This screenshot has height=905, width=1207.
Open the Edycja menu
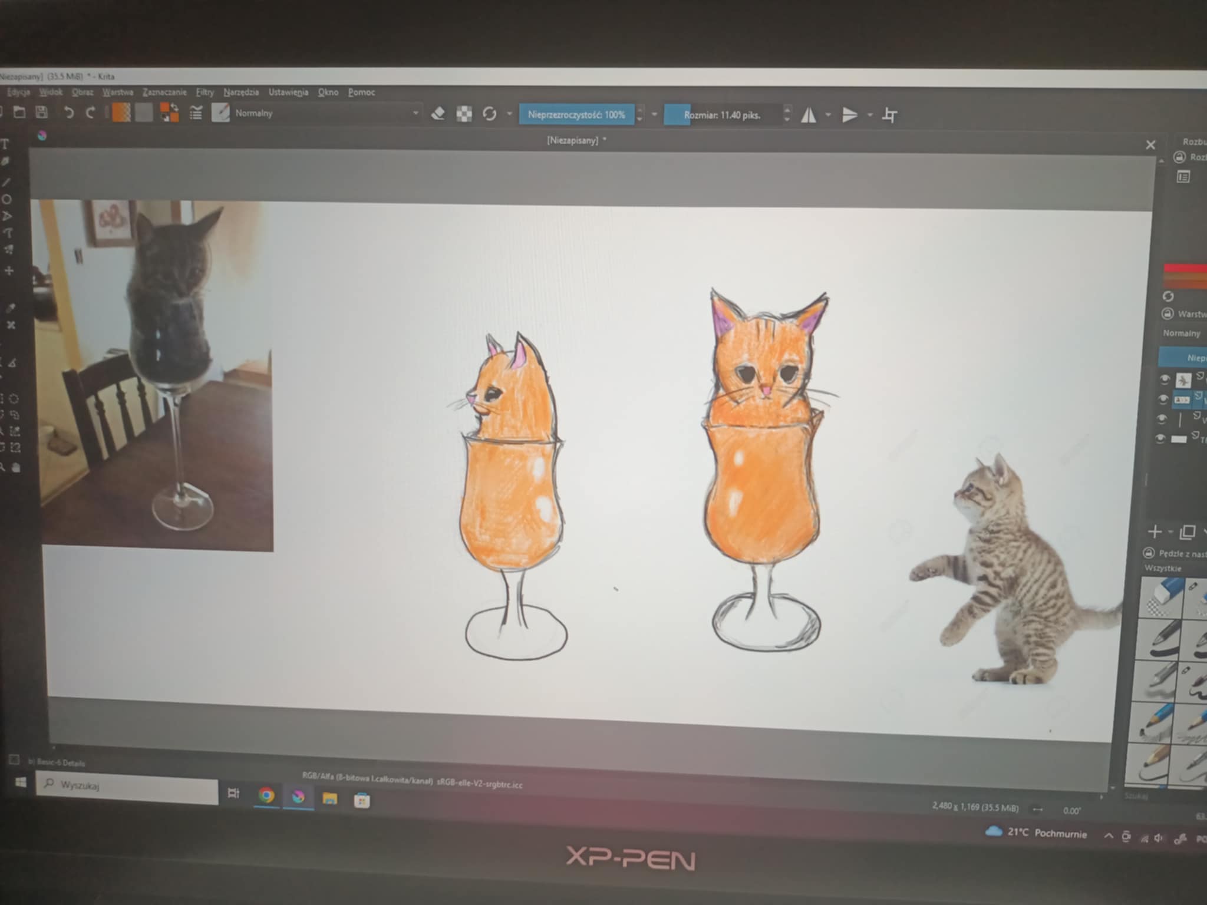click(19, 93)
